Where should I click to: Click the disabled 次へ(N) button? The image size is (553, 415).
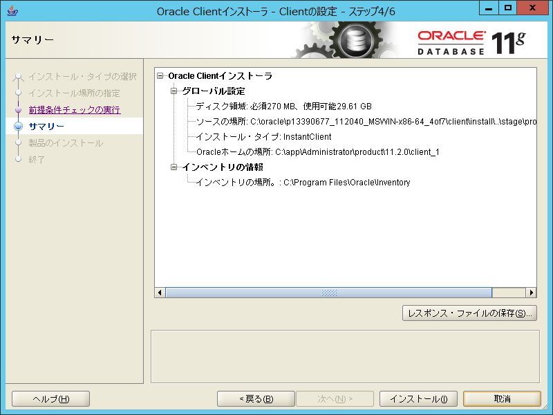335,399
